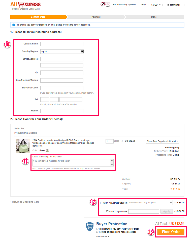Click the Tel country code field

coord(45,99)
